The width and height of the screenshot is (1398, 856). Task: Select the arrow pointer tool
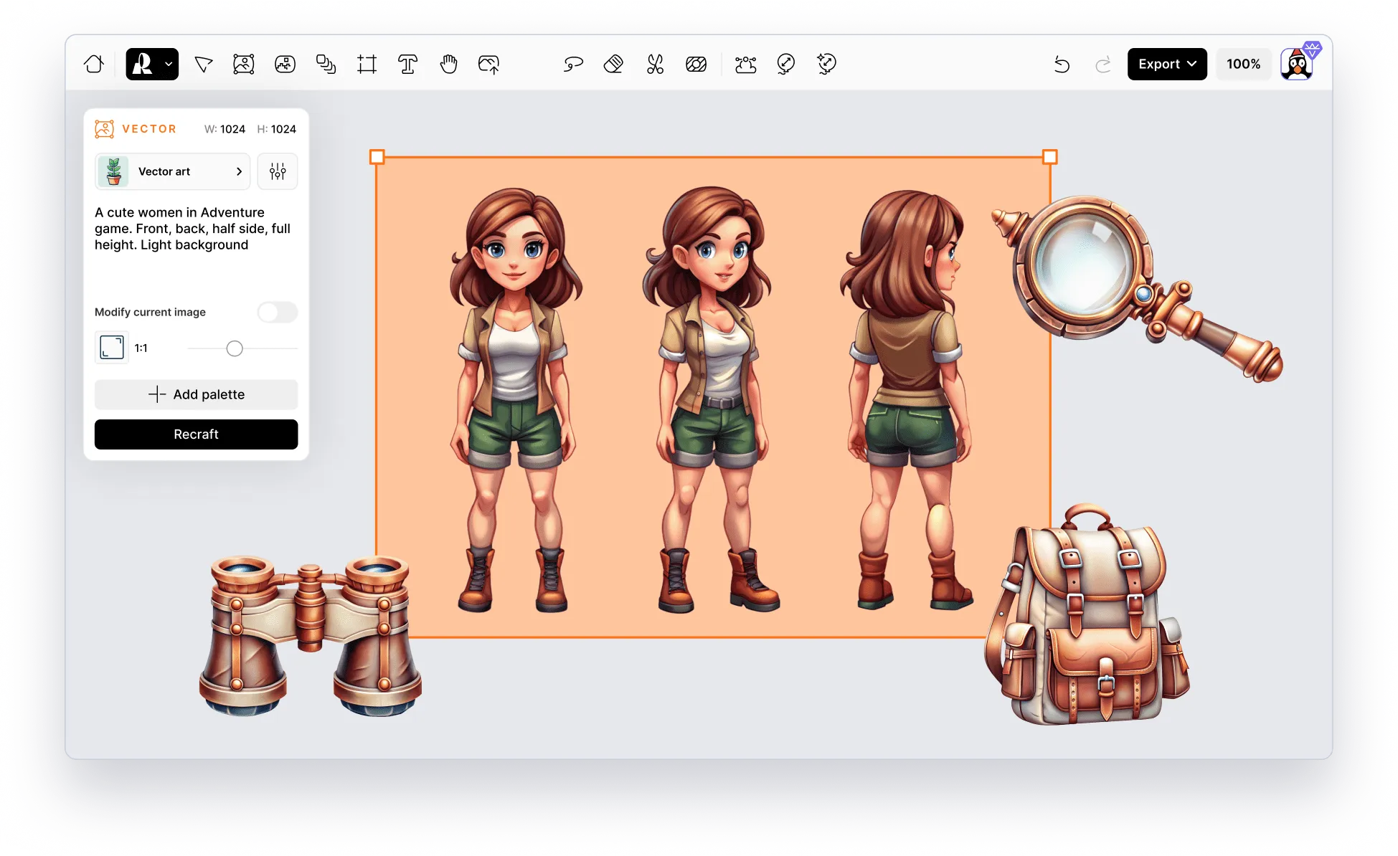tap(204, 65)
